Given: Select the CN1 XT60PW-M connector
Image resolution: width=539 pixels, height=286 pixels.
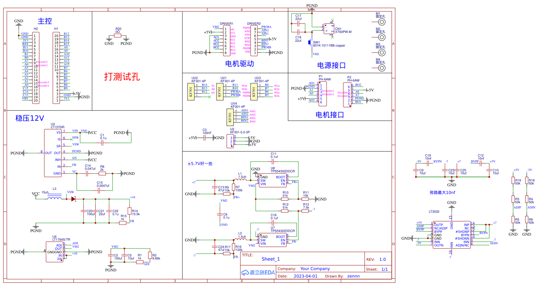Looking at the screenshot, I should coord(329,29).
